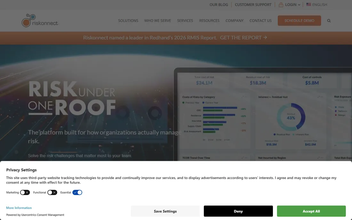
Task: Click the Privacy Settings heading
Action: pos(21,170)
